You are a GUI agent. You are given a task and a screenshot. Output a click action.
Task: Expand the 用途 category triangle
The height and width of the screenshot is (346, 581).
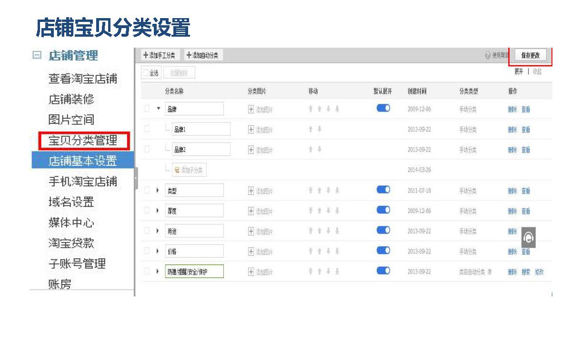(158, 231)
